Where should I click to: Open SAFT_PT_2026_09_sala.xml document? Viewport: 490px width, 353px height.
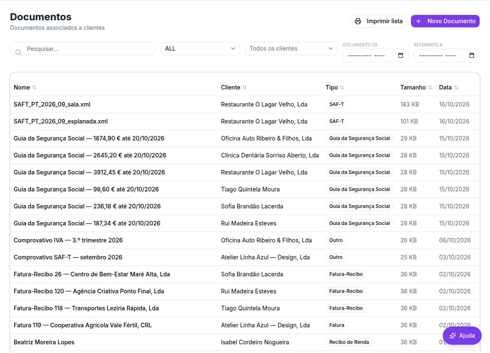coord(52,104)
